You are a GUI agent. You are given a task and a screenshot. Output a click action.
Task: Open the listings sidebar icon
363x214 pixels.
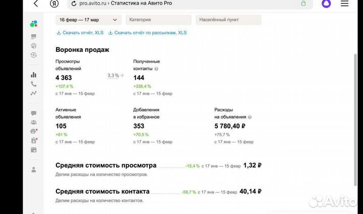click(x=34, y=37)
